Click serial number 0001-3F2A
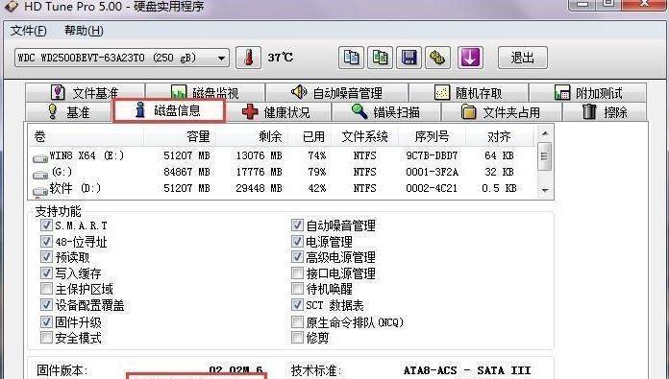The height and width of the screenshot is (379, 669). point(432,172)
